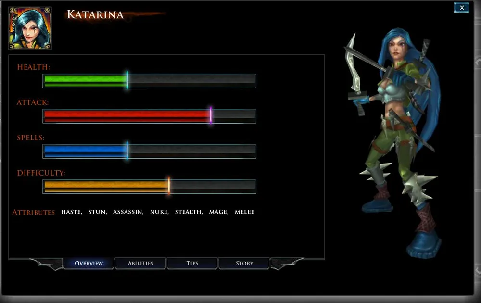Screen dimensions: 481x303
Task: Click the 'Difficulty:' label
Action: (41, 173)
